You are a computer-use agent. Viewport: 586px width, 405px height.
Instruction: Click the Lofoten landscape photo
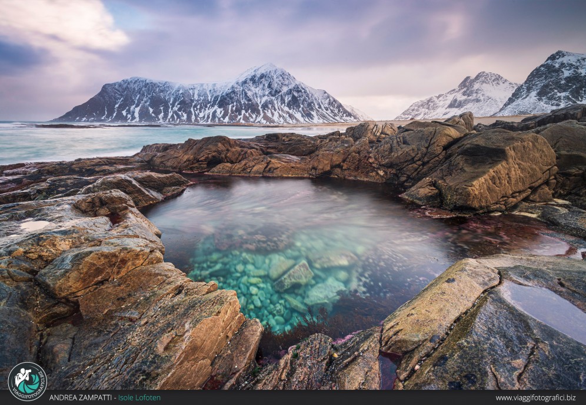(293, 195)
